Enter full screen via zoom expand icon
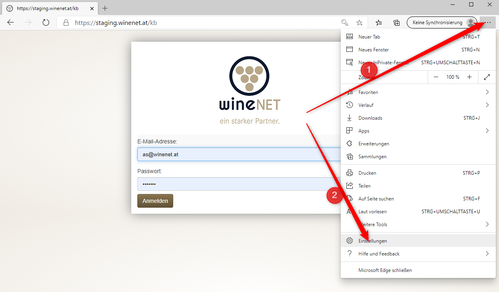The height and width of the screenshot is (292, 499). click(487, 77)
